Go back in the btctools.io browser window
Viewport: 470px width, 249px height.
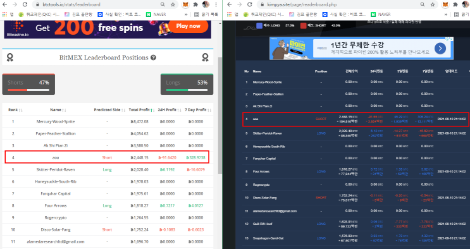tap(5, 4)
